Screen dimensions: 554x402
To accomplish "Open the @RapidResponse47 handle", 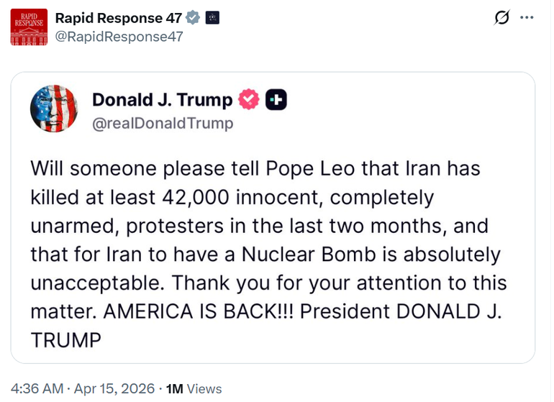I will pos(119,37).
